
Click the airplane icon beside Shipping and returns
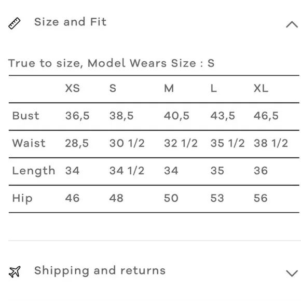click(15, 271)
